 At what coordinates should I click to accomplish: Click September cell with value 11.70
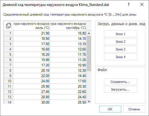click(x=68, y=55)
